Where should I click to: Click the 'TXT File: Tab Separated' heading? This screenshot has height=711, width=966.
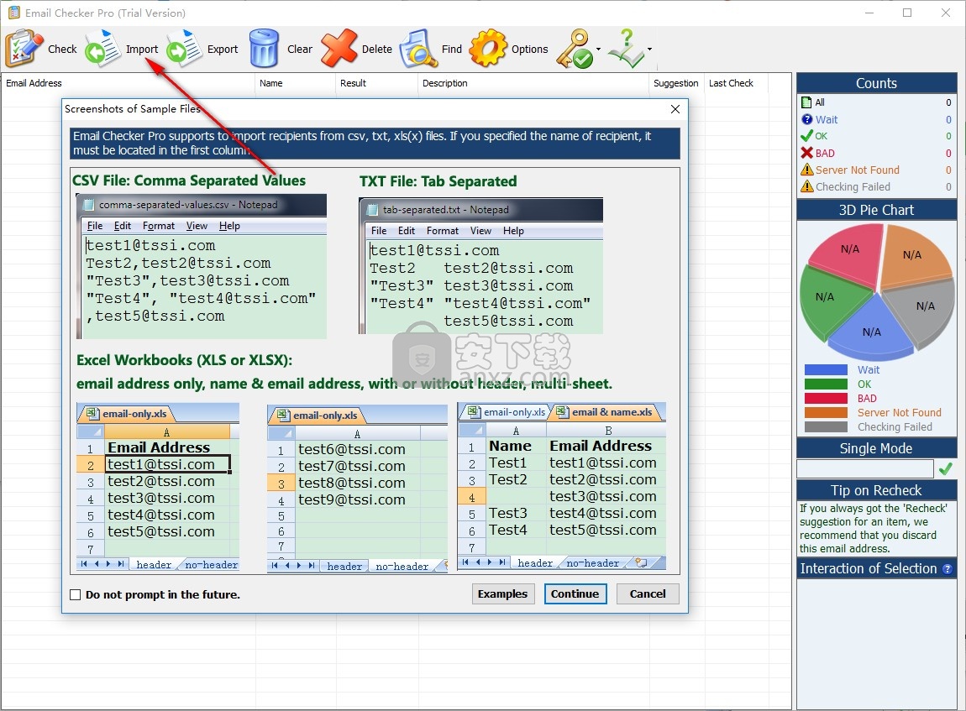coord(438,181)
